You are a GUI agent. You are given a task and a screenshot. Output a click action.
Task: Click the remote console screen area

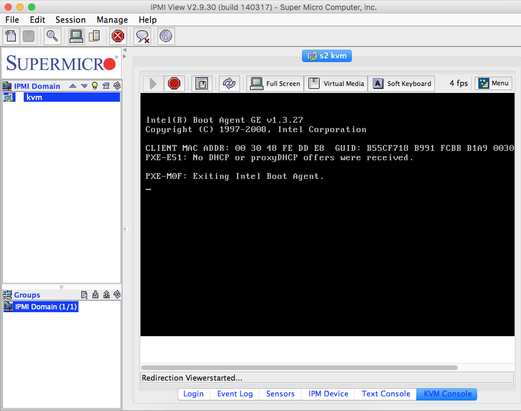pos(327,215)
